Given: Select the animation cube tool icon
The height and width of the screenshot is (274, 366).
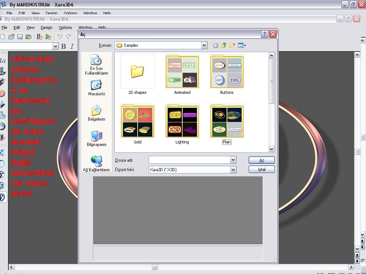Looking at the screenshot, I should (3, 137).
